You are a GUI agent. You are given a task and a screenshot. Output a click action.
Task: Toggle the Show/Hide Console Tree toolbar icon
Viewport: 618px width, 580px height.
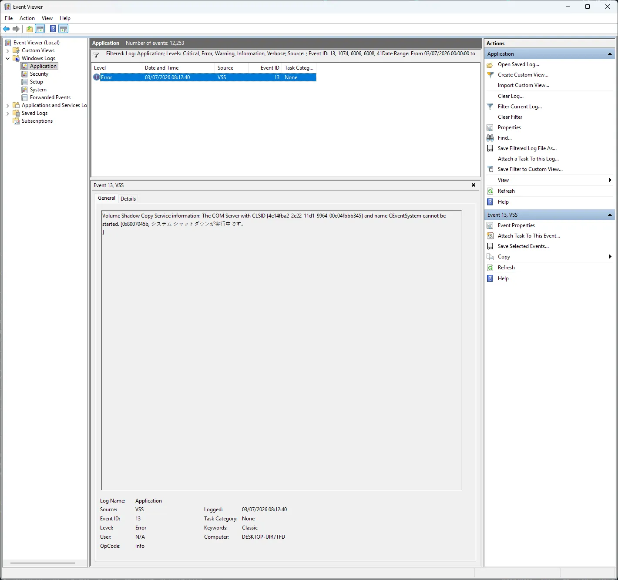[x=40, y=29]
